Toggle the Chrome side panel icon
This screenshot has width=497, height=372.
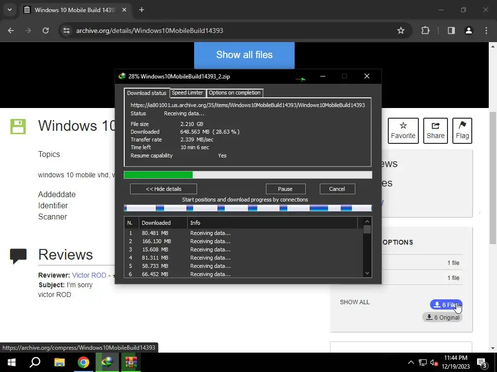pos(451,31)
